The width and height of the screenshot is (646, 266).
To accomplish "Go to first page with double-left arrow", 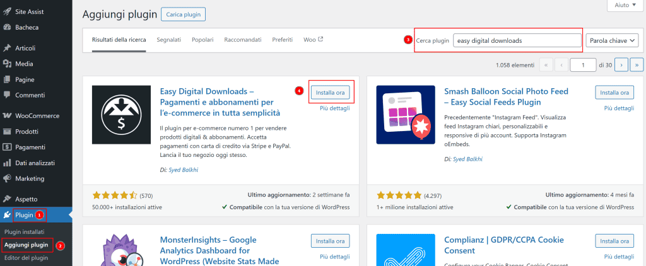I will (x=546, y=65).
